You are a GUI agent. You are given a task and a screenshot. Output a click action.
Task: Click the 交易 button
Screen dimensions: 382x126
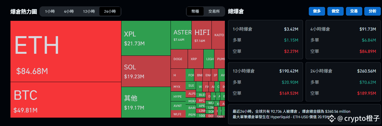354,11
